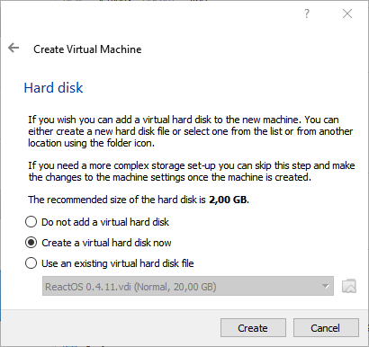Expand the disk list dropdown arrow
This screenshot has width=369, height=347.
(x=326, y=287)
